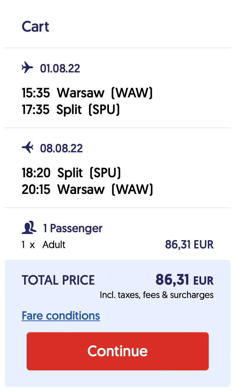The width and height of the screenshot is (237, 392).
Task: Select the 20:15 Warsaw (WAW) arrival line
Action: pos(87,189)
